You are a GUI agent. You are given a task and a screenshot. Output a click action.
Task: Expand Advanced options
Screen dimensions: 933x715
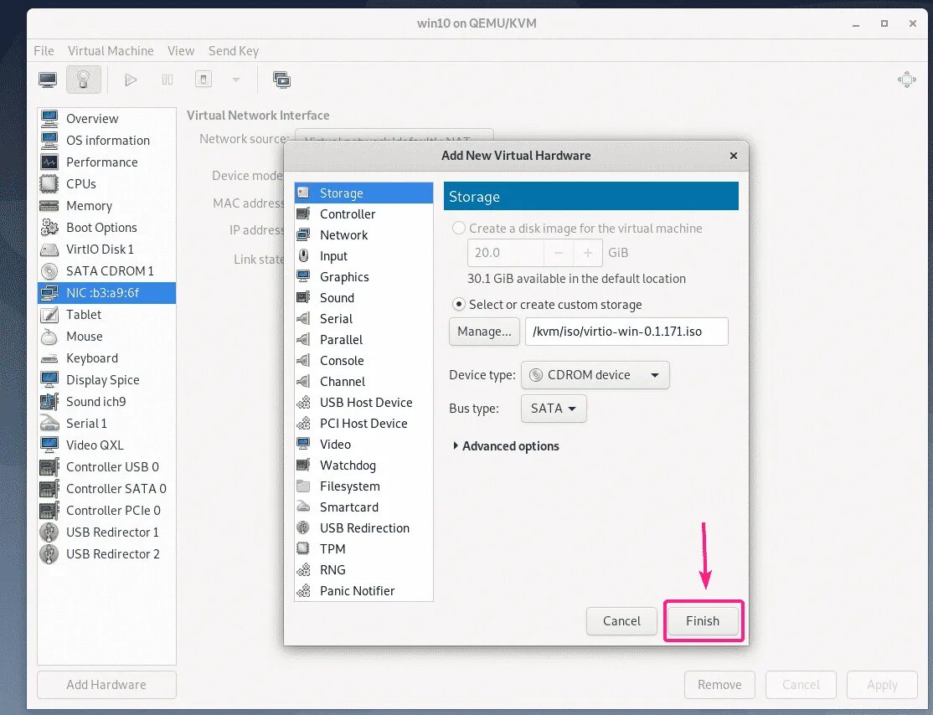pos(507,446)
